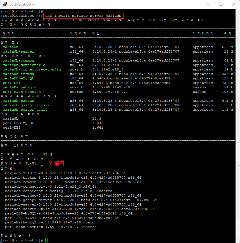Maximize the root@localhost terminal window

221,4
